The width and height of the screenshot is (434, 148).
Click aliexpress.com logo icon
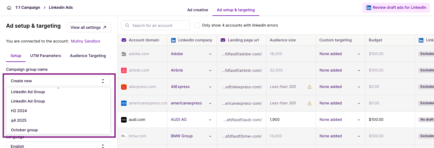tap(124, 87)
